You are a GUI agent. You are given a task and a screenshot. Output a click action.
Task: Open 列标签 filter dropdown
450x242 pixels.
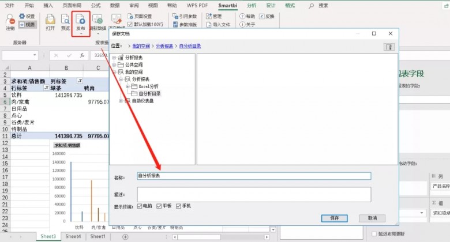click(80, 81)
